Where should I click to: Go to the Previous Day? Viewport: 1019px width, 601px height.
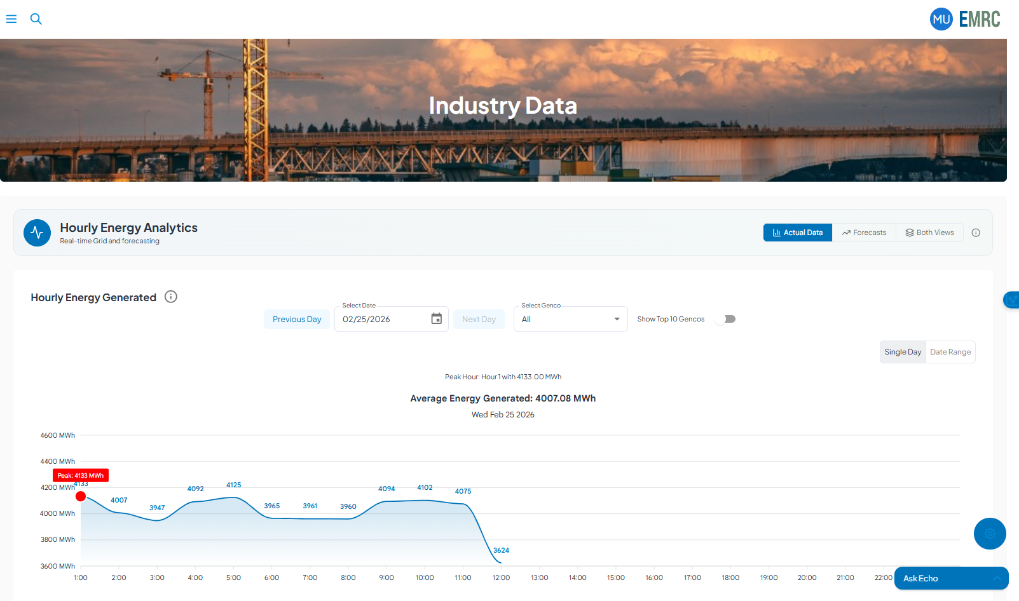pyautogui.click(x=296, y=319)
